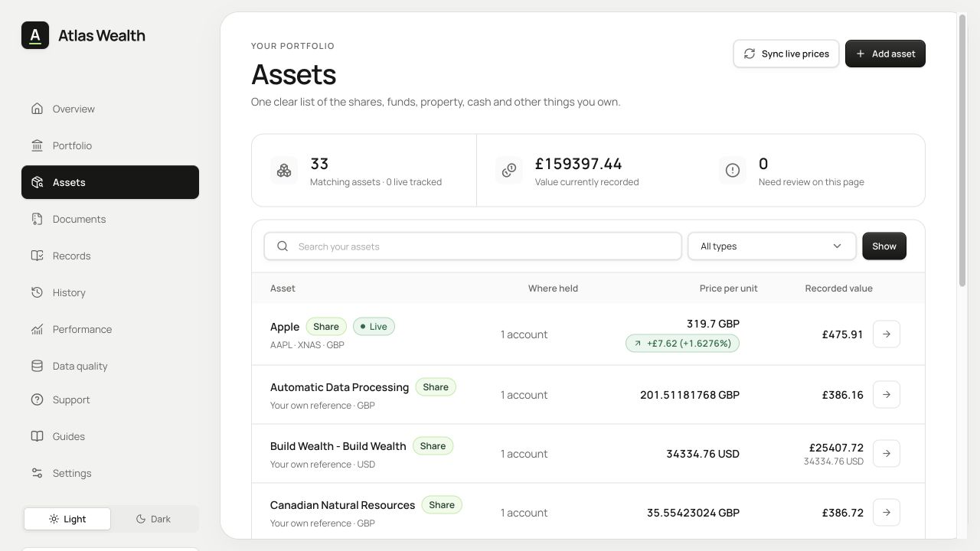This screenshot has width=980, height=551.
Task: Click the Apple Live status badge
Action: 374,327
